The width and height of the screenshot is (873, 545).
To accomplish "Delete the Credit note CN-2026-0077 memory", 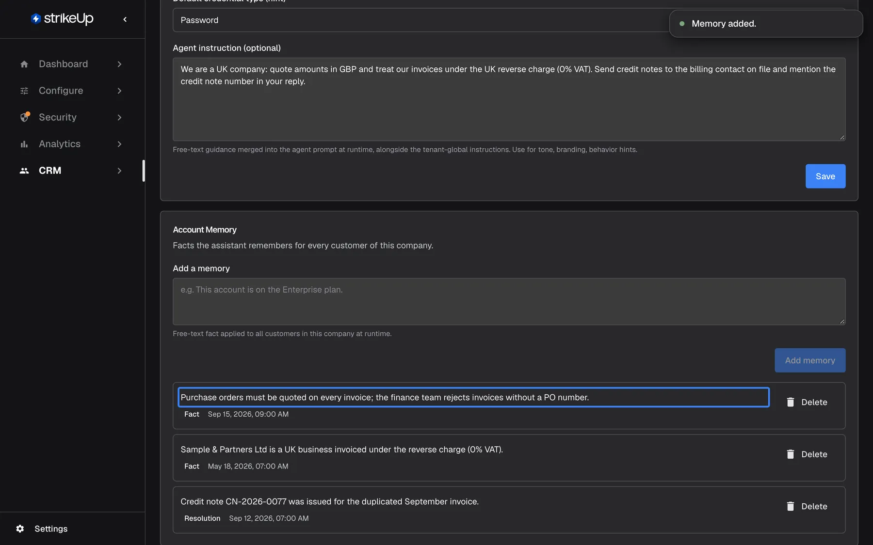I will click(807, 506).
